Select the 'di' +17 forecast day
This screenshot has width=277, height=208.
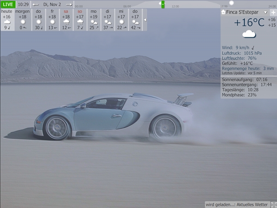click(x=108, y=19)
